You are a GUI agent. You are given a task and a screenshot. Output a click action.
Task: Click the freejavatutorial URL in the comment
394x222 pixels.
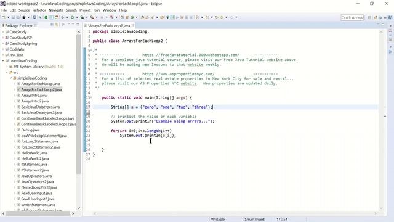[x=191, y=55]
